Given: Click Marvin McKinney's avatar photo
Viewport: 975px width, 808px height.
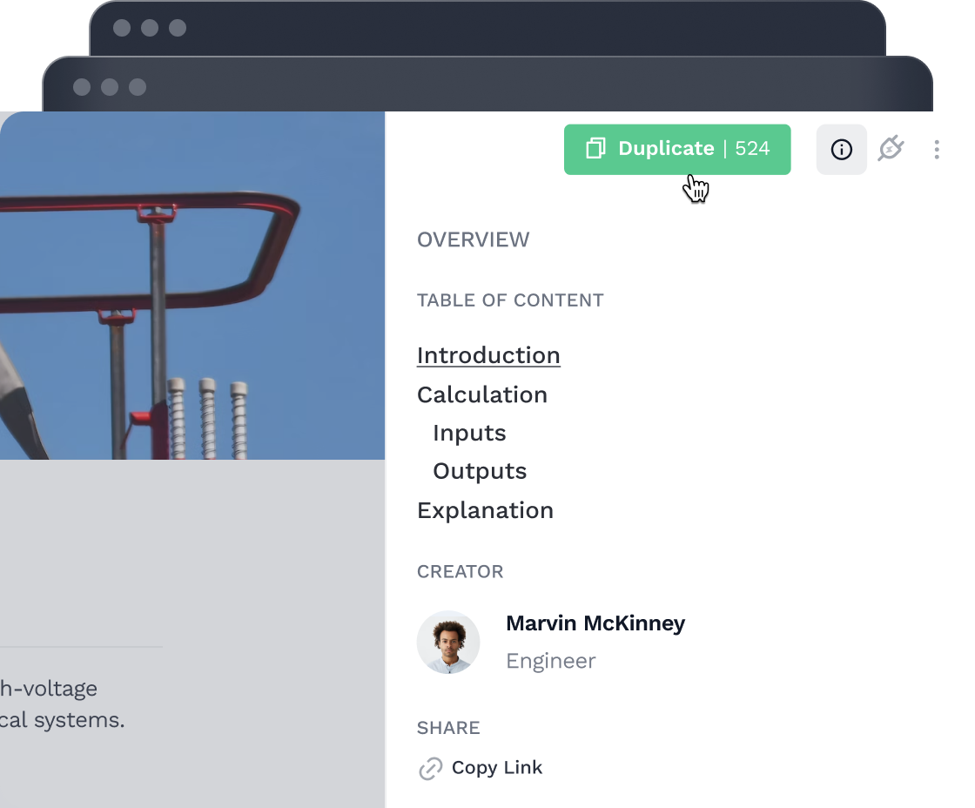Looking at the screenshot, I should click(x=448, y=643).
